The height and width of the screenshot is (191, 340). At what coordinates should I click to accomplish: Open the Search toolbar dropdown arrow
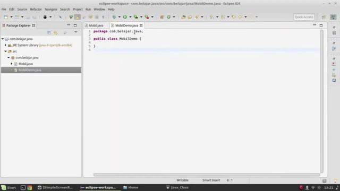pos(202,17)
